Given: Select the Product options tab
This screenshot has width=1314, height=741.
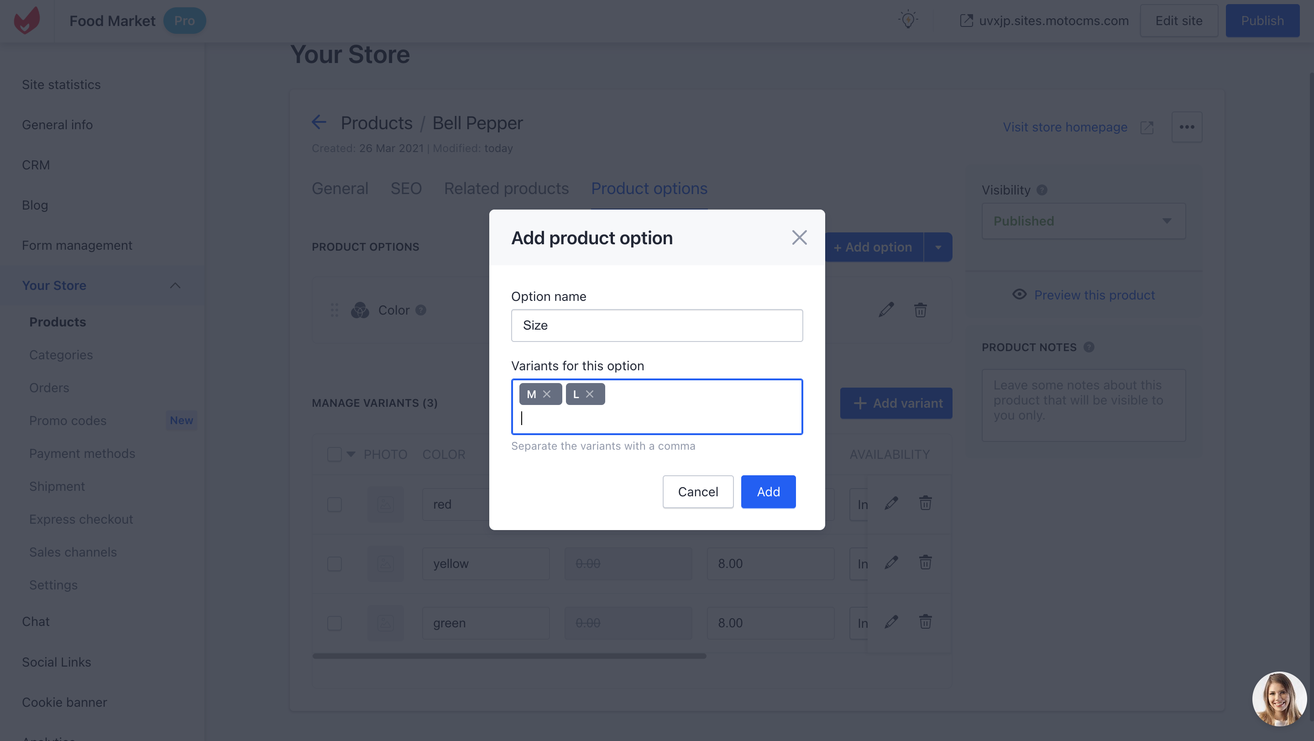Looking at the screenshot, I should pyautogui.click(x=649, y=188).
